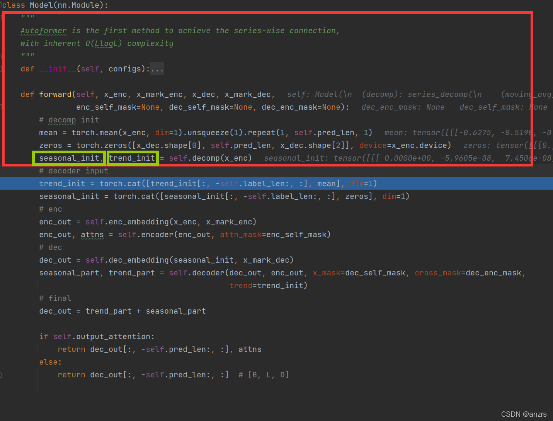Click the inline mean tensor debug value
The height and width of the screenshot is (421, 553).
coord(468,132)
